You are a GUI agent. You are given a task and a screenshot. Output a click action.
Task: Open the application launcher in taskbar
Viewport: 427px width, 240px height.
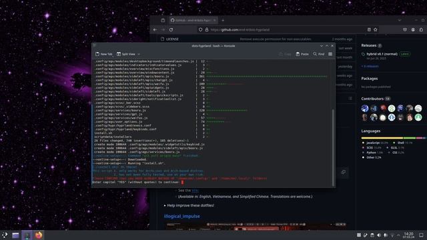coord(5,235)
